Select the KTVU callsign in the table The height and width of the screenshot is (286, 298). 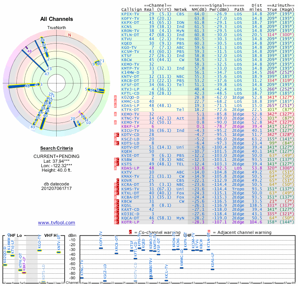click(x=126, y=39)
